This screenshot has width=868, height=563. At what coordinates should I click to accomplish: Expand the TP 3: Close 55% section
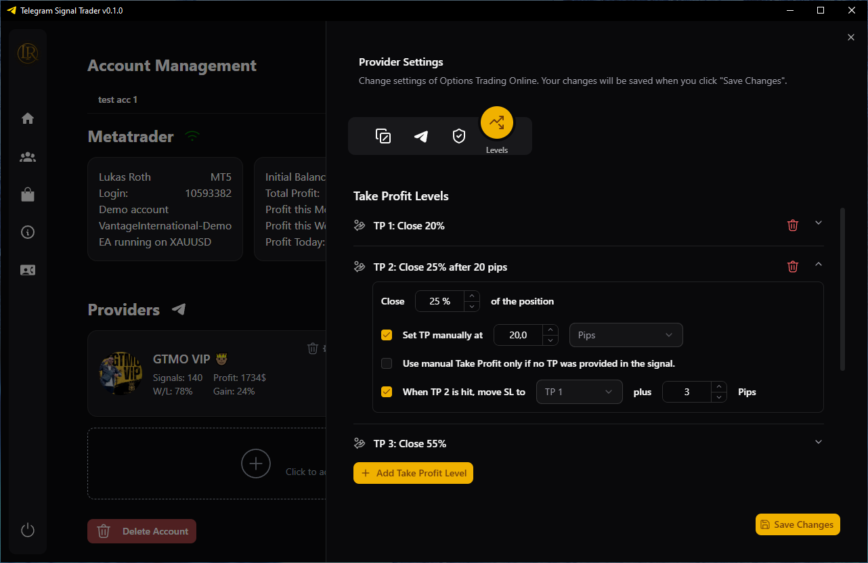[819, 442]
